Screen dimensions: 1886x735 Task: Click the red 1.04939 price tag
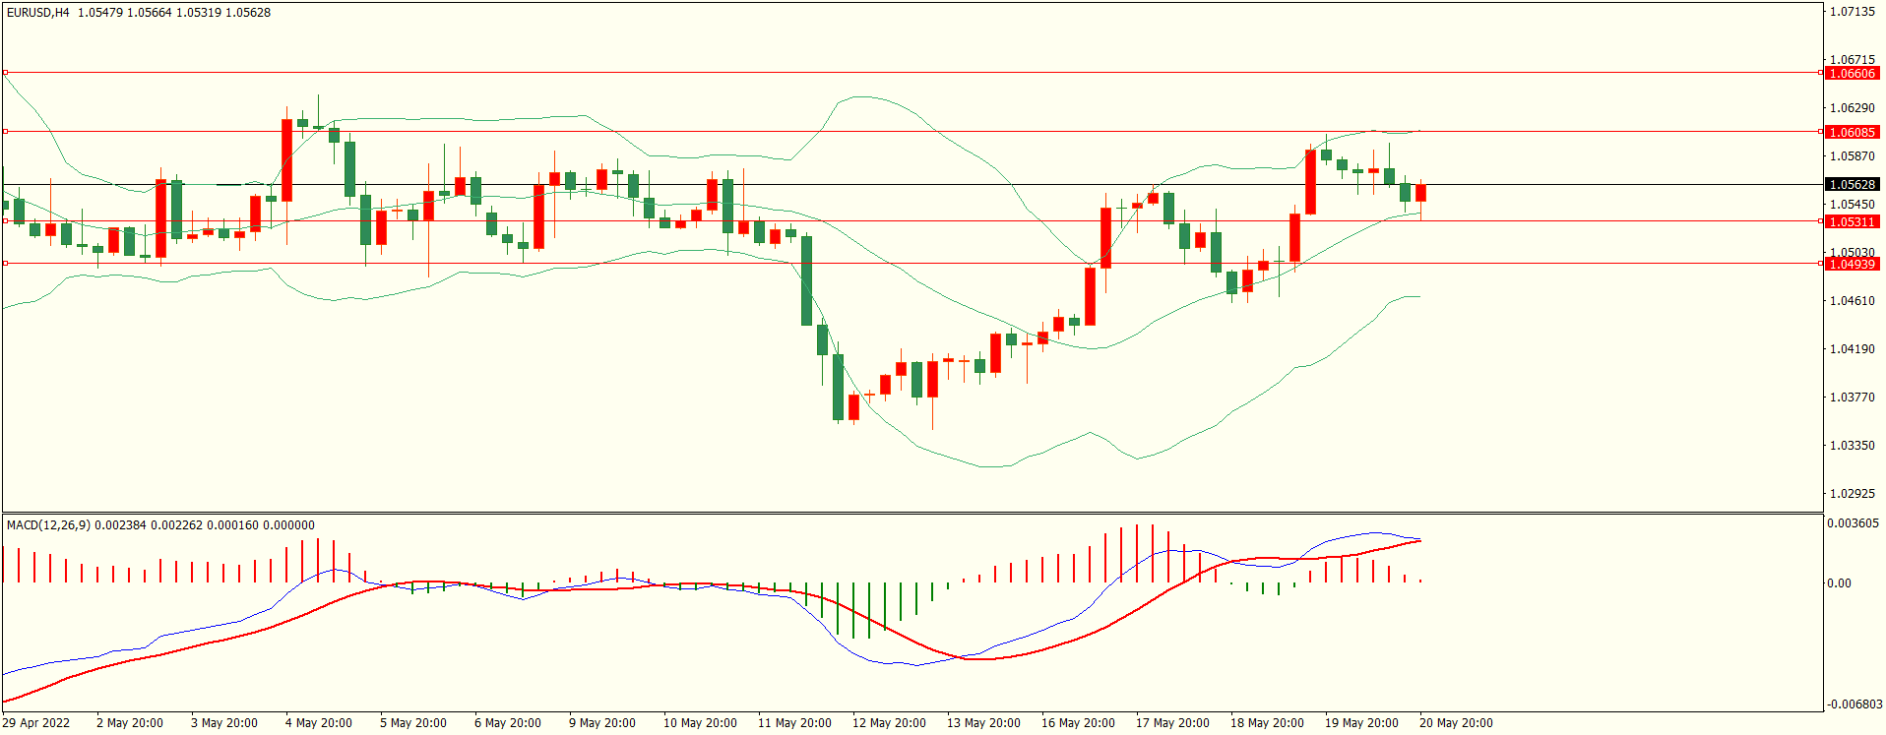[1852, 264]
